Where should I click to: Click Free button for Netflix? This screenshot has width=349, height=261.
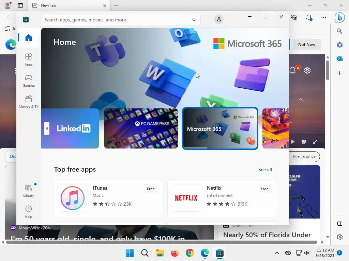click(x=264, y=189)
